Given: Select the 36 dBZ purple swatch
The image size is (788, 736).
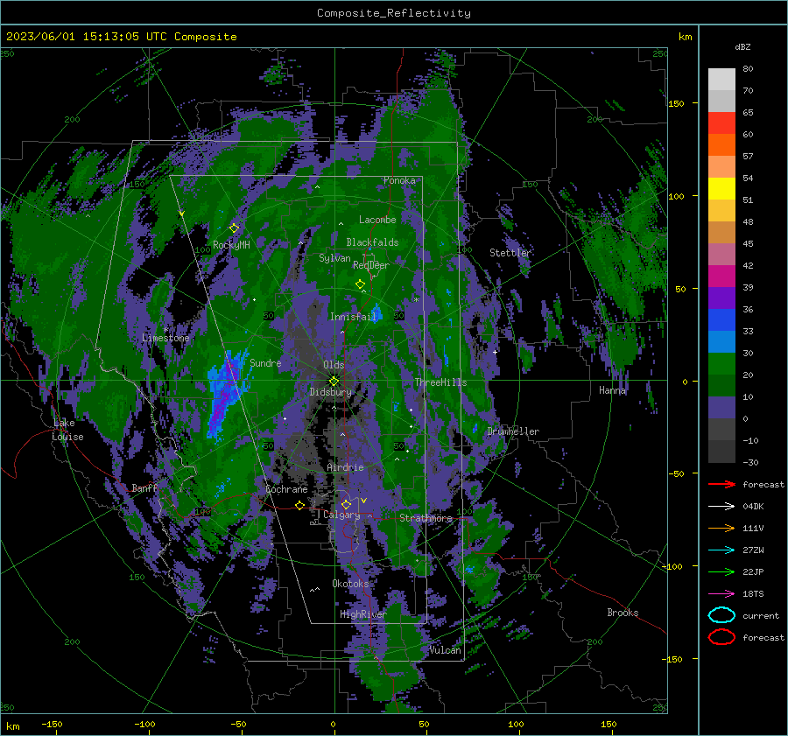Looking at the screenshot, I should tap(721, 298).
